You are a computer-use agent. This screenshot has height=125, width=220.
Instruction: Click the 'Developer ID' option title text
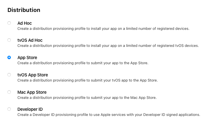click(30, 109)
